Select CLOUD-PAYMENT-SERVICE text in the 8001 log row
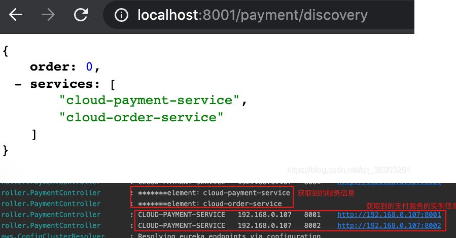This screenshot has height=238, width=456. pyautogui.click(x=182, y=215)
